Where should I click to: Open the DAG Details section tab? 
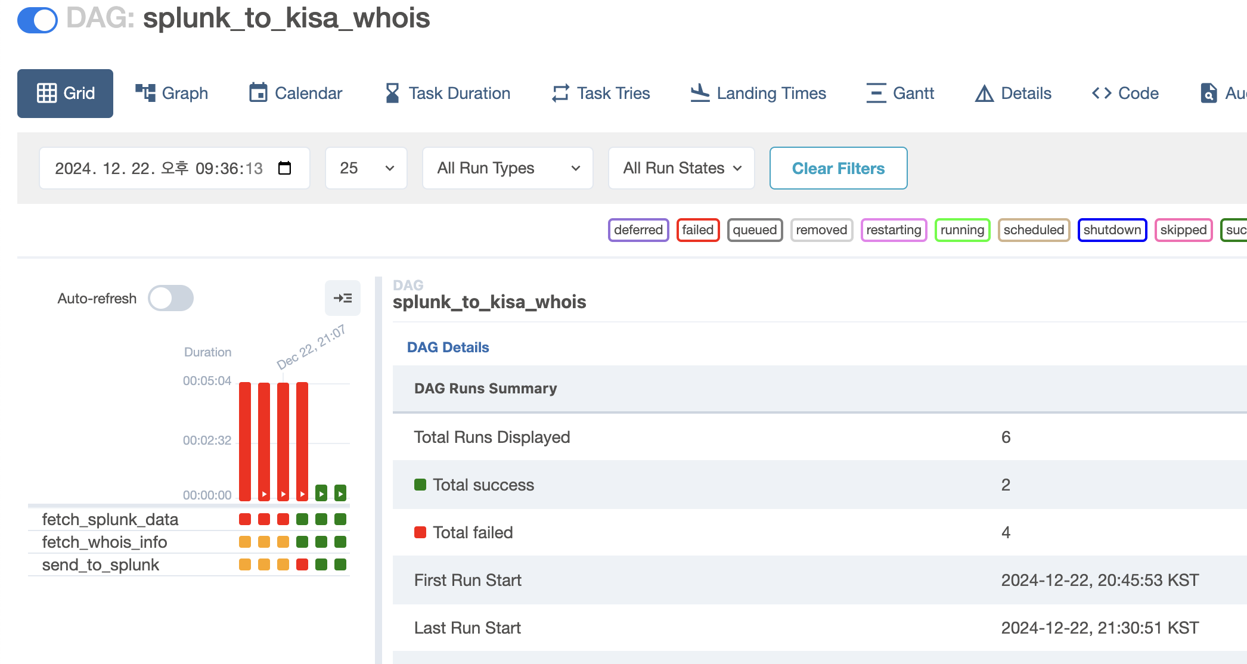[x=448, y=347]
